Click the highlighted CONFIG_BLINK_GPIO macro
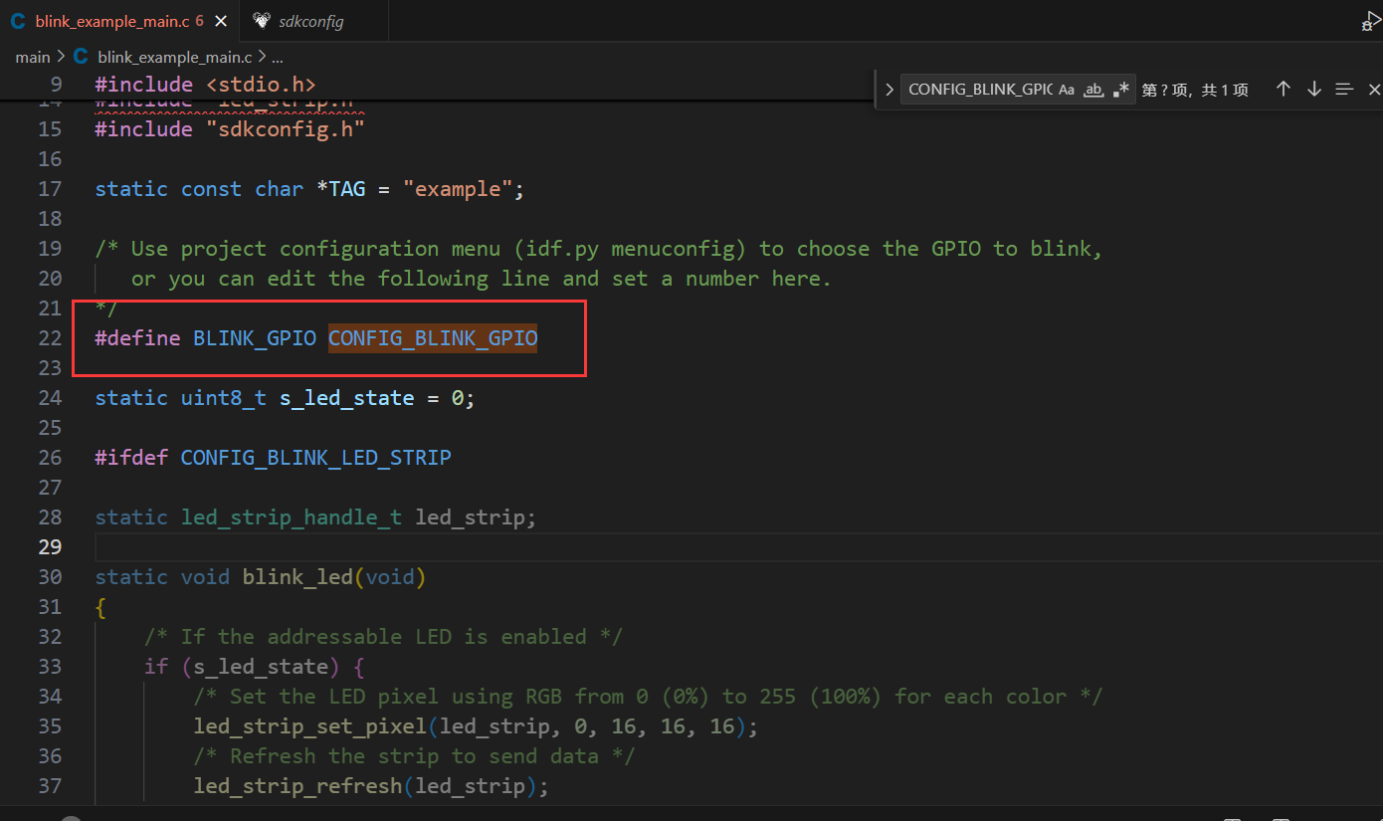 coord(433,338)
